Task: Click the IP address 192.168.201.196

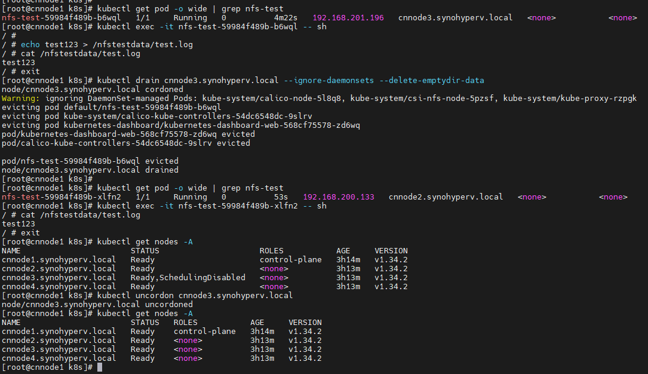Action: [348, 18]
